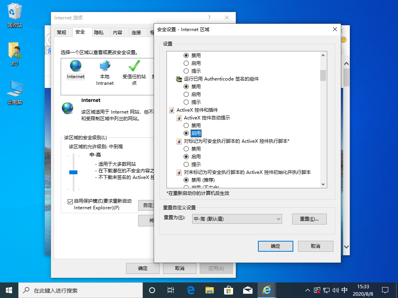Click the ActiveX 控件和插件 category icon

click(171, 110)
